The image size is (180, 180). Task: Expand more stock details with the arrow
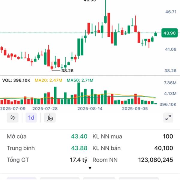(x=90, y=168)
